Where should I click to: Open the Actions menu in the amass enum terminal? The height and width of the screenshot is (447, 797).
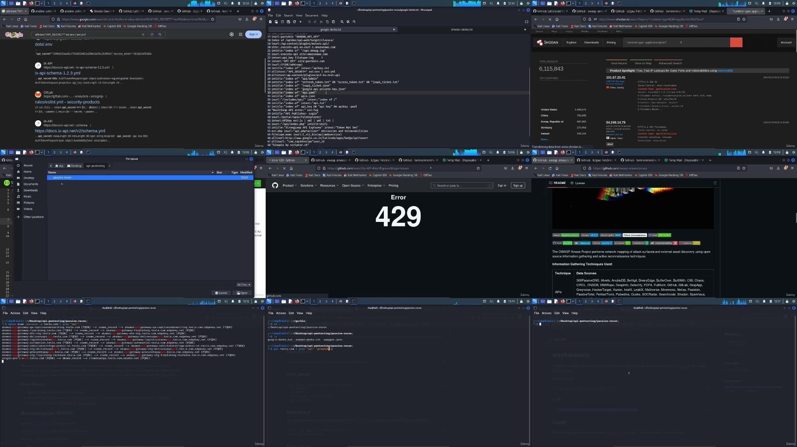click(x=15, y=313)
